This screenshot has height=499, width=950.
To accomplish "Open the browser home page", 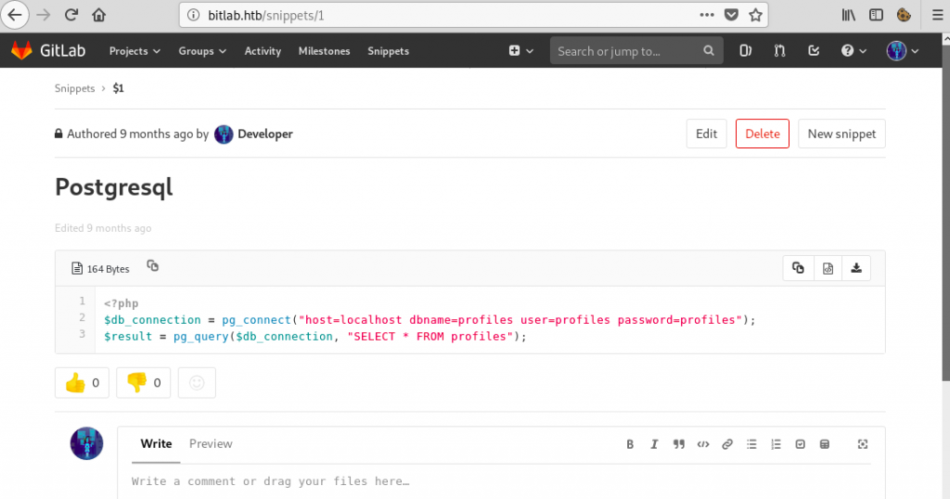I will pyautogui.click(x=98, y=15).
